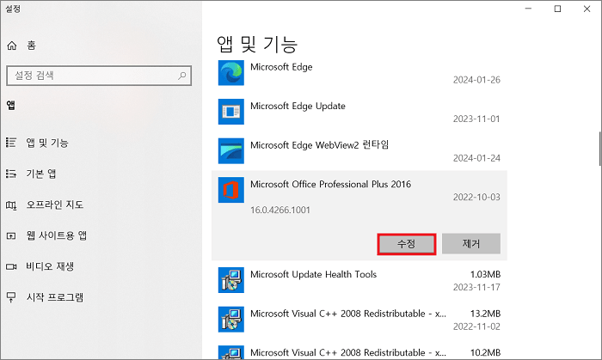Click the Edge install date 2024-01-26
Image resolution: width=602 pixels, height=360 pixels.
(476, 80)
